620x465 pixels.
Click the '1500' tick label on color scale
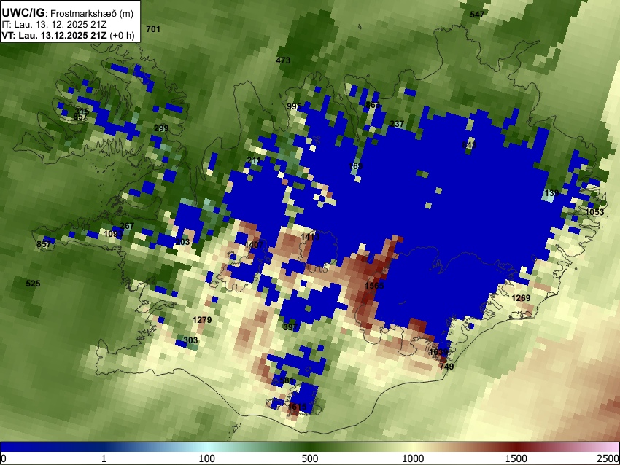coord(516,458)
